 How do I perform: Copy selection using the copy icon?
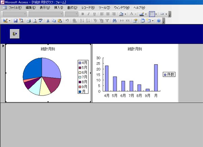point(54,21)
